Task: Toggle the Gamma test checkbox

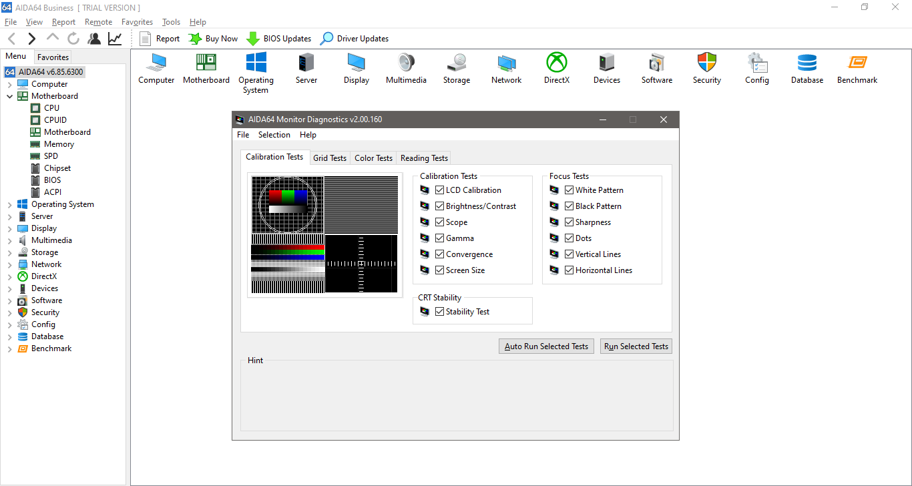Action: (x=439, y=238)
